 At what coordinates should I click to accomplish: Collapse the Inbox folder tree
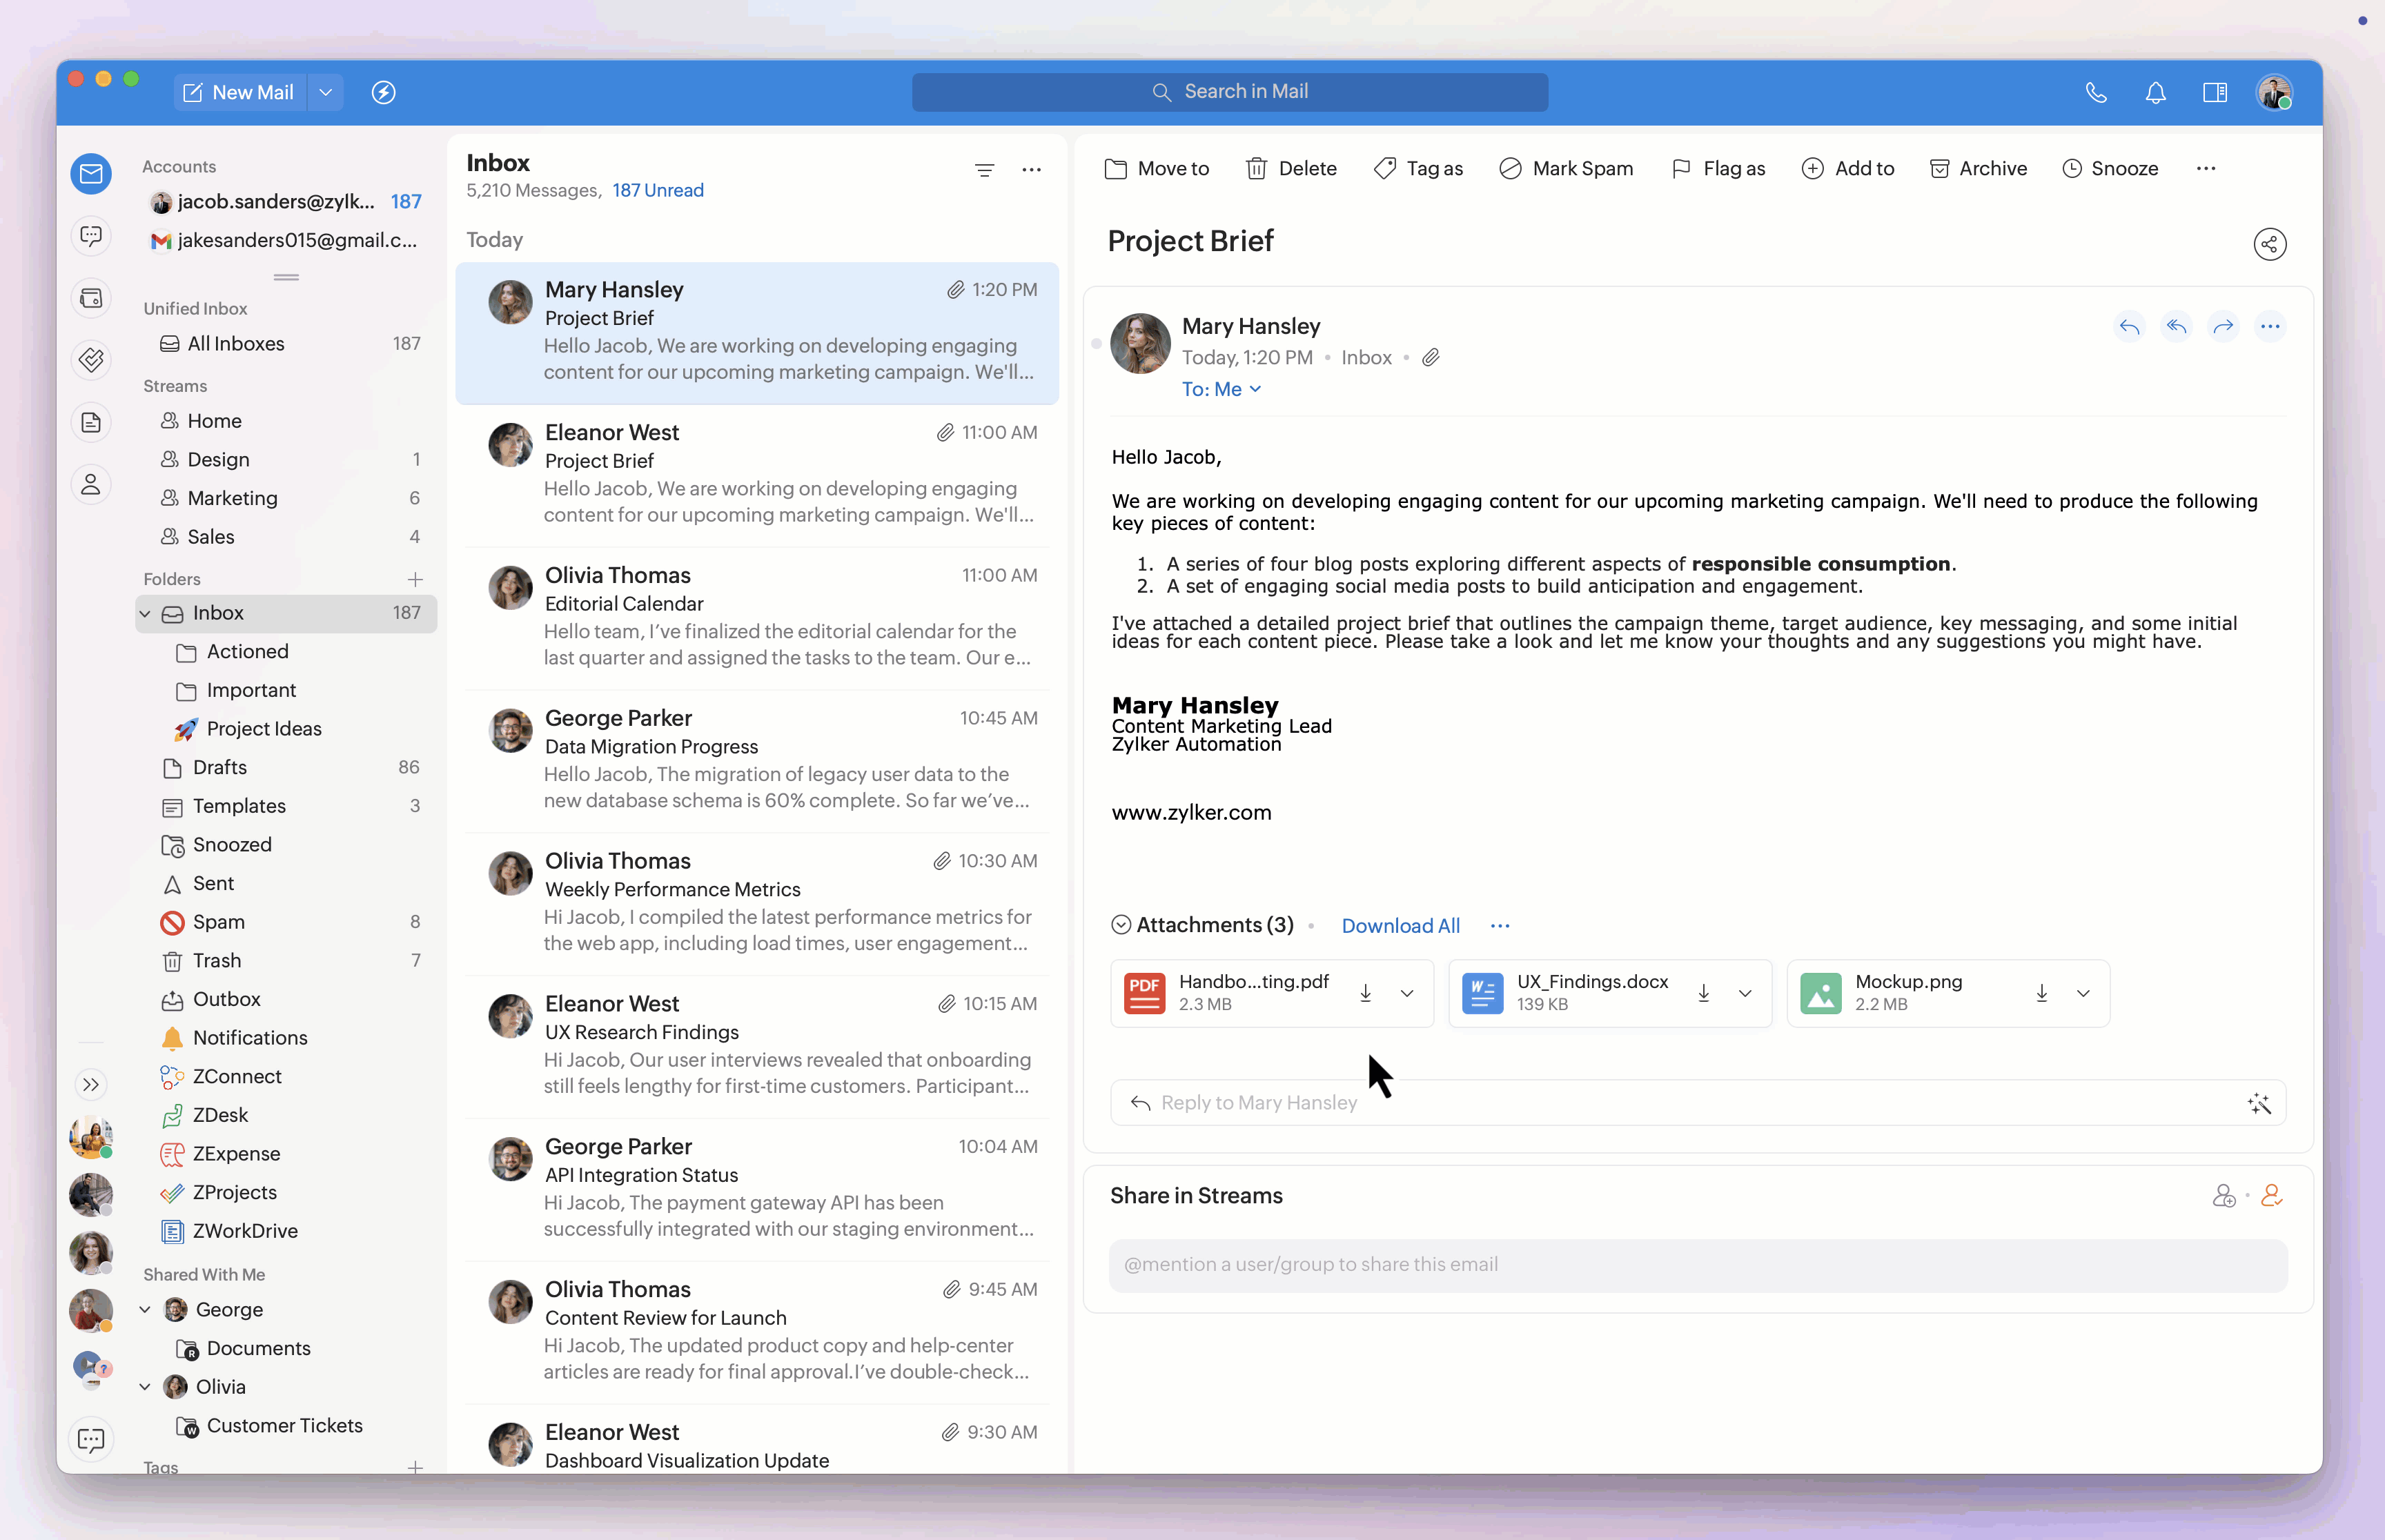tap(145, 613)
